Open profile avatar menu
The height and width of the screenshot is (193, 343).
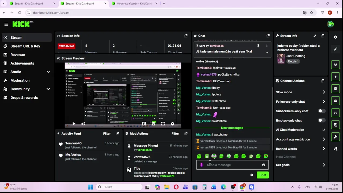tap(330, 24)
